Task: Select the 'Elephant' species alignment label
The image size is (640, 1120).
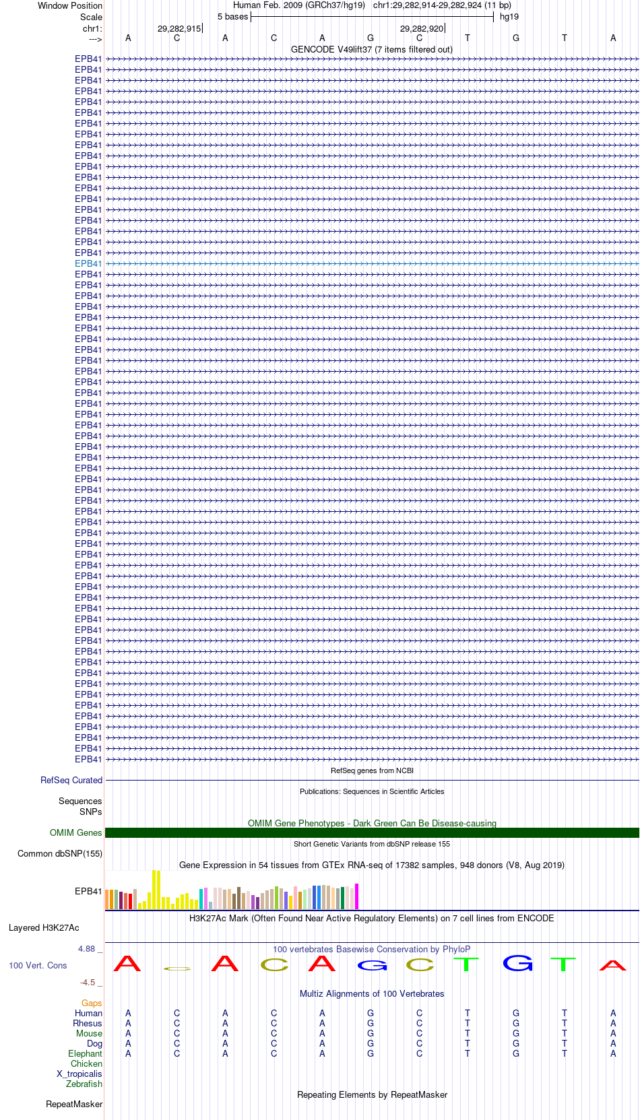Action: tap(85, 1053)
